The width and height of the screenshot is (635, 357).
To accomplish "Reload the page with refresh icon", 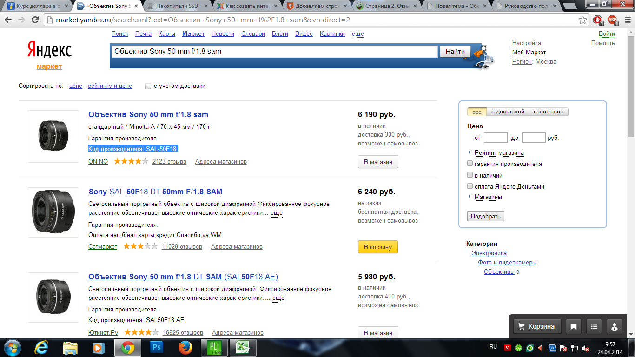I will (x=35, y=20).
